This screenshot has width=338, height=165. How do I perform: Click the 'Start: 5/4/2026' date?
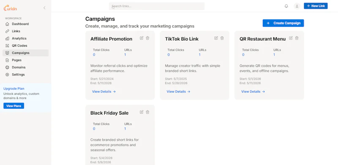click(x=101, y=158)
